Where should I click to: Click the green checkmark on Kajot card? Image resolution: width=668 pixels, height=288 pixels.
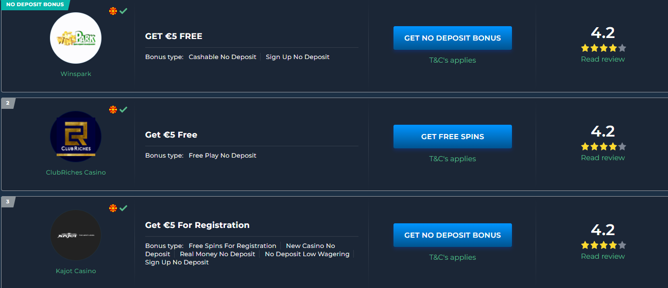pyautogui.click(x=124, y=208)
